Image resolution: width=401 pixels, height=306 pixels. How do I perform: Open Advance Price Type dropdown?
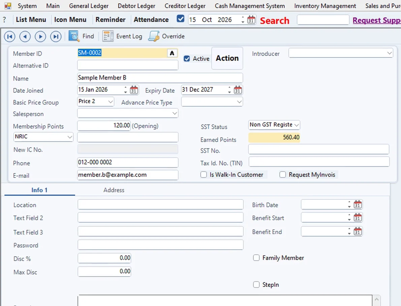(239, 102)
